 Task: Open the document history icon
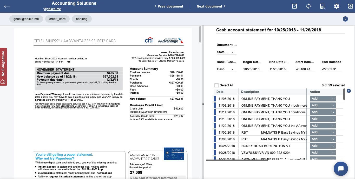[x=322, y=6]
